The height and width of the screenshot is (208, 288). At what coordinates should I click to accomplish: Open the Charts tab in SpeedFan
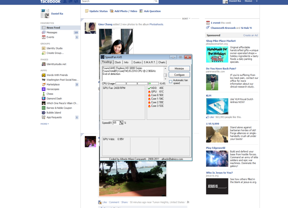[x=162, y=62]
